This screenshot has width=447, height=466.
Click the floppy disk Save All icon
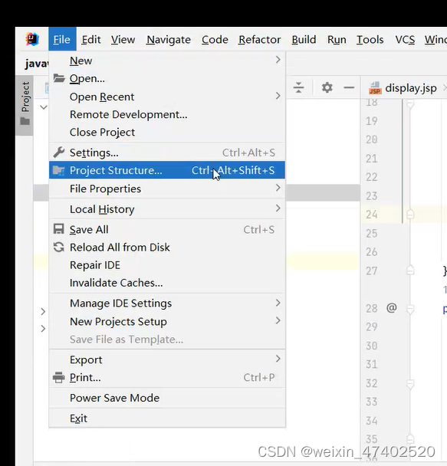[58, 229]
